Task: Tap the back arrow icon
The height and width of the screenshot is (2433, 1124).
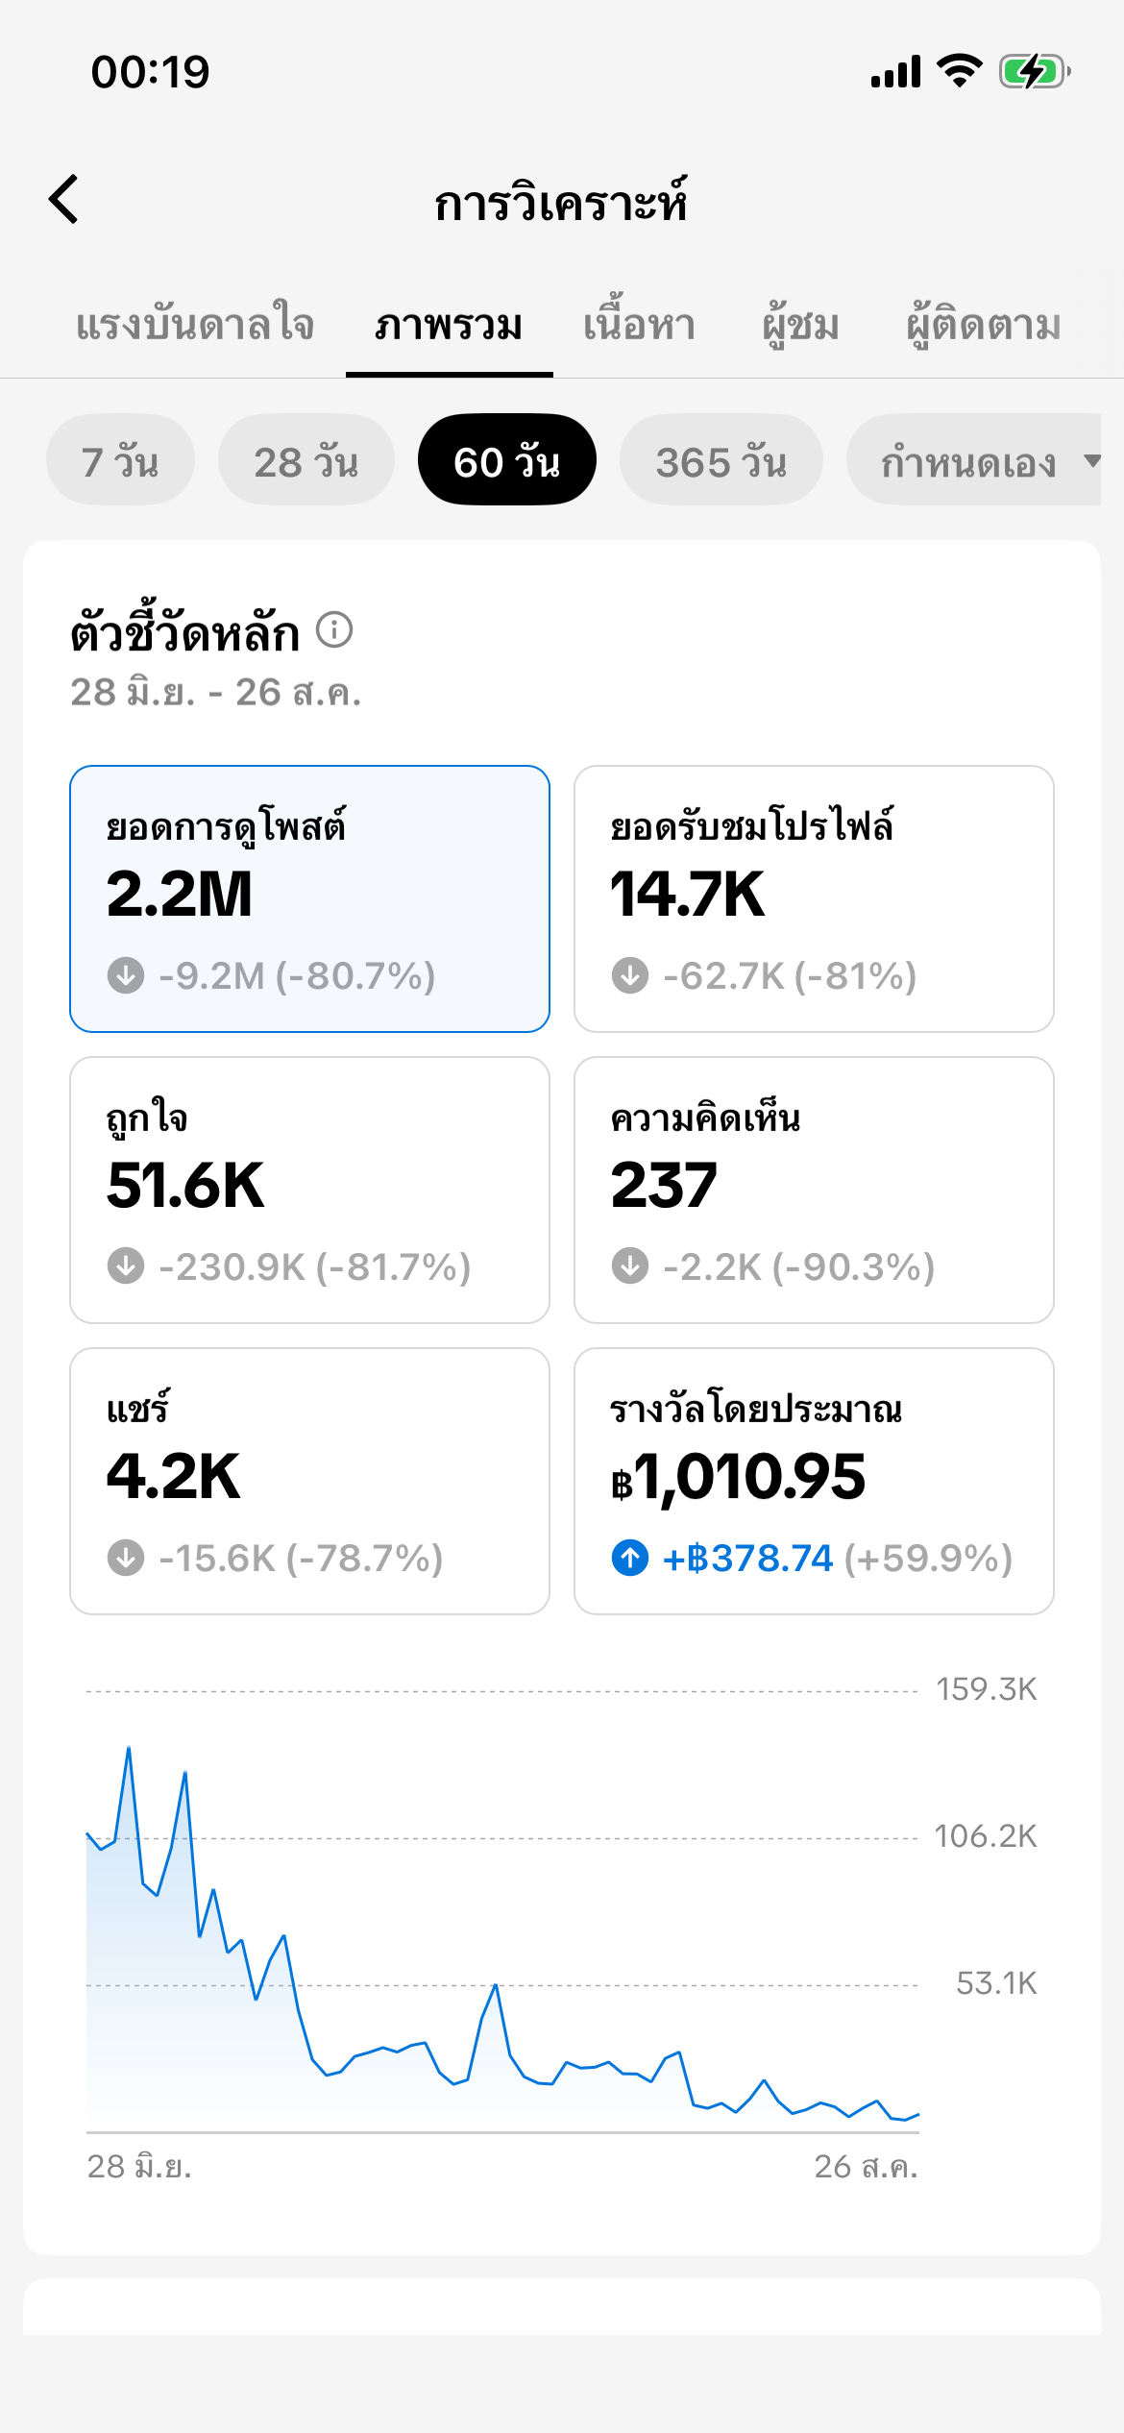Action: 63,200
